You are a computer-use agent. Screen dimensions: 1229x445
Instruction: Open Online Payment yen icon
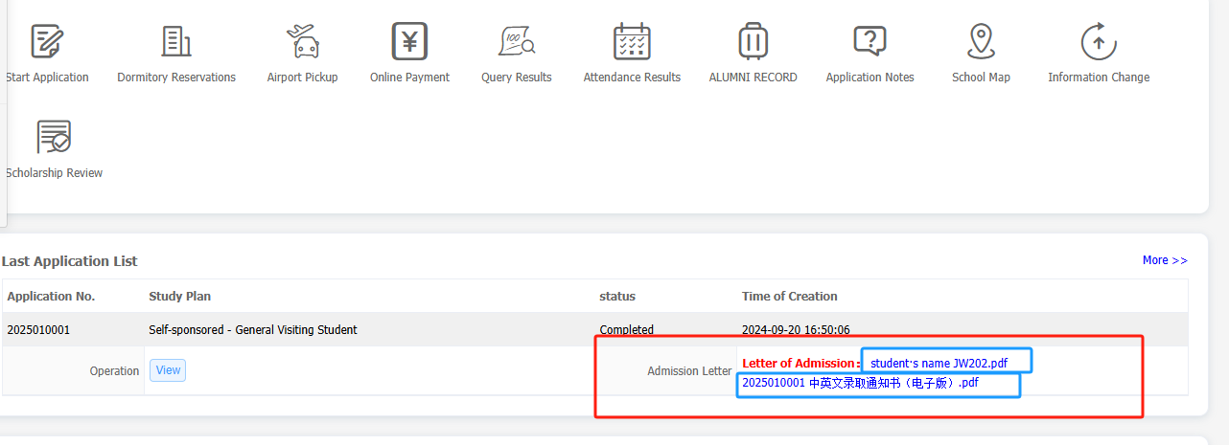tap(409, 42)
